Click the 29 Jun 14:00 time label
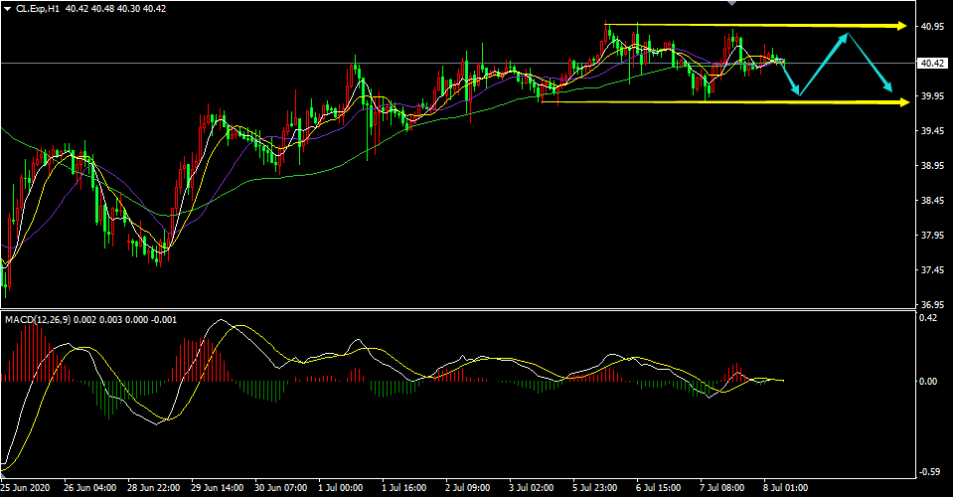Viewport: 953px width, 497px height. [x=217, y=488]
